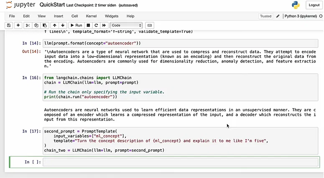The image size is (324, 178).
Task: Insert a cell below with plus icon
Action: [x=18, y=25]
